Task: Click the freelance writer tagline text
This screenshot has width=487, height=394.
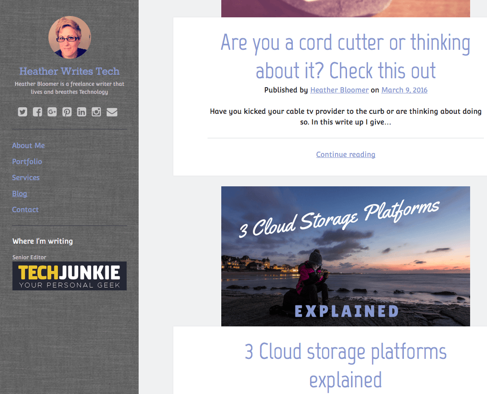Action: click(x=69, y=88)
